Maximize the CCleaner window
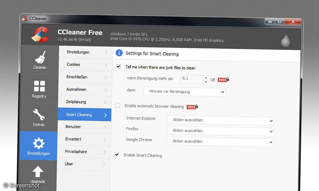 click(280, 21)
